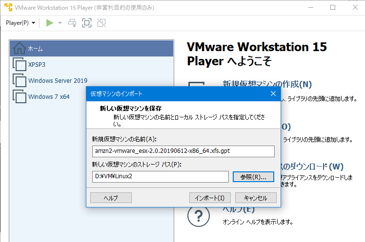Click the full screen mode toolbar icon
Image resolution: width=365 pixels, height=242 pixels.
tap(87, 23)
